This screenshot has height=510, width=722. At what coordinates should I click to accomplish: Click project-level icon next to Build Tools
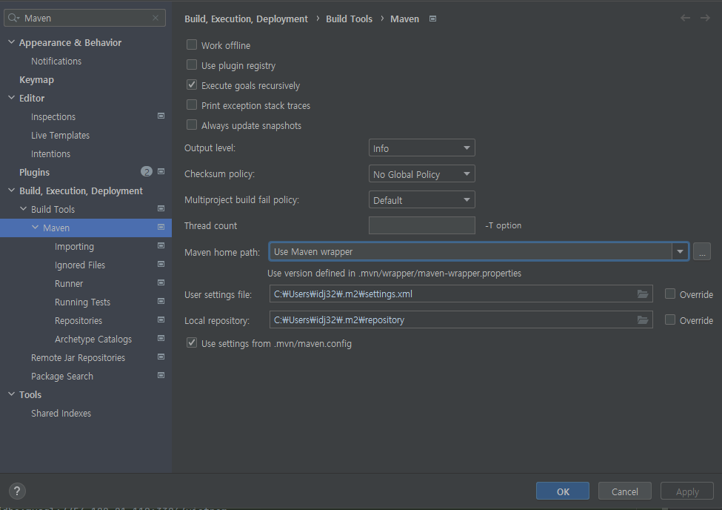coord(161,208)
